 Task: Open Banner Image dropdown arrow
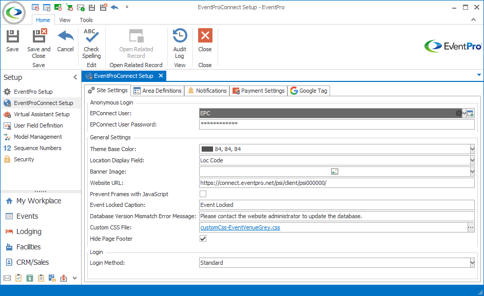472,172
